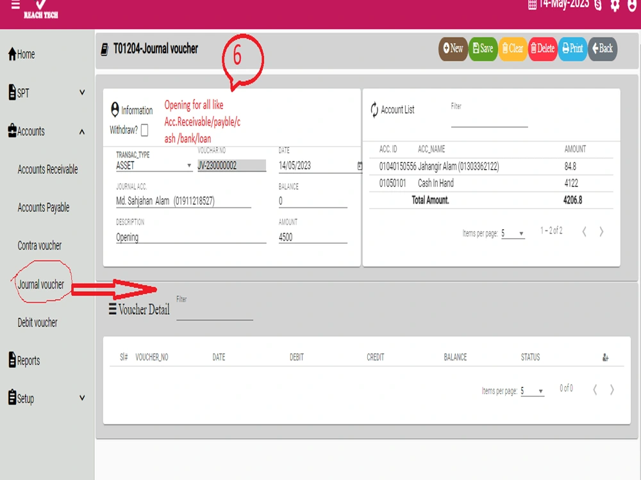Print the voucher
This screenshot has width=641, height=480.
pos(572,49)
